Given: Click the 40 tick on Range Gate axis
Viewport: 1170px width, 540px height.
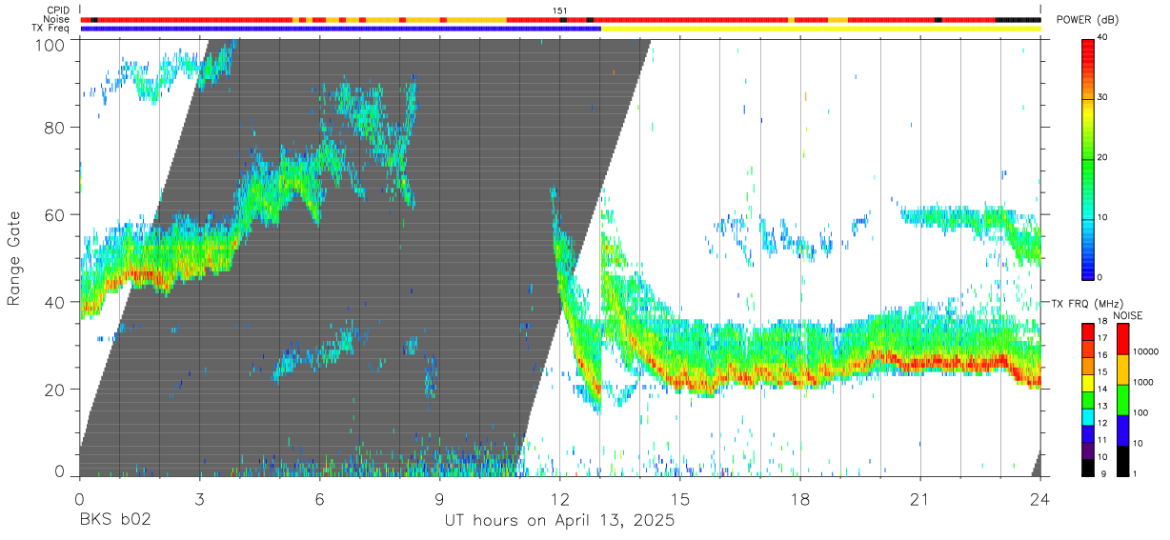Looking at the screenshot, I should click(x=56, y=302).
